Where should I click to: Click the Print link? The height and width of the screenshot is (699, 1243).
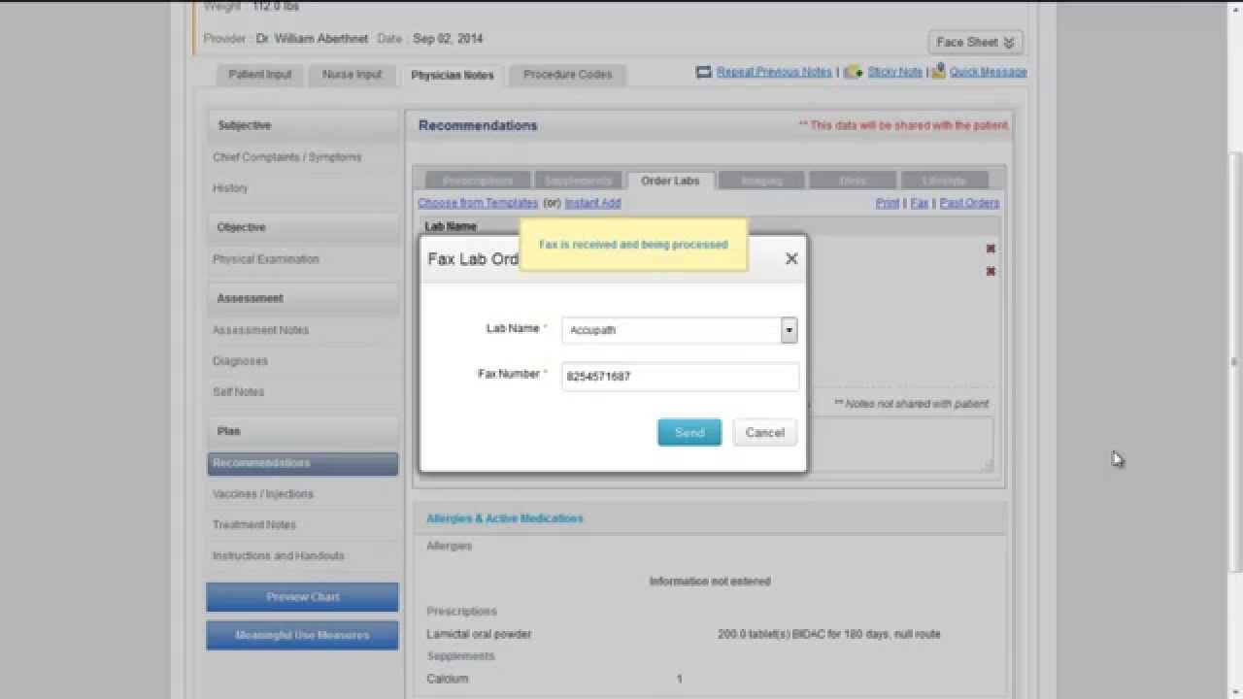[x=888, y=203]
